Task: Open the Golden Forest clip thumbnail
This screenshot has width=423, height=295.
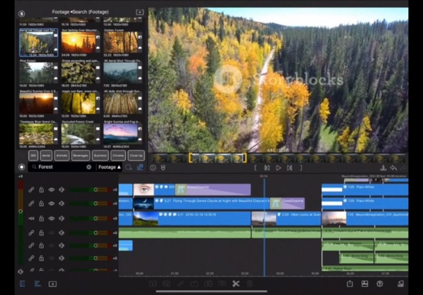Action: point(121,43)
